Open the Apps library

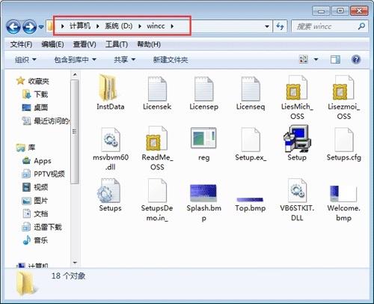tap(37, 161)
